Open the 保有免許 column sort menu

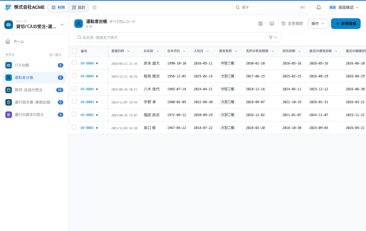[x=236, y=51]
